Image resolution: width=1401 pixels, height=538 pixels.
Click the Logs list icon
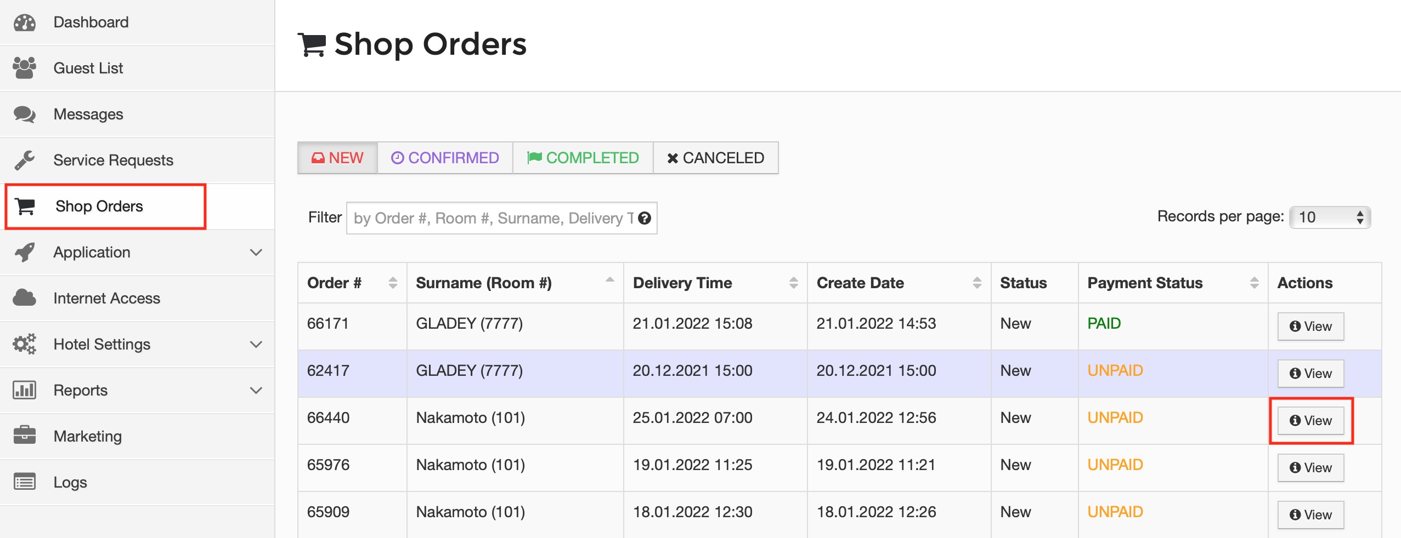point(25,482)
